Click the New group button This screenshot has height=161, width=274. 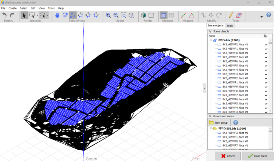218,123
